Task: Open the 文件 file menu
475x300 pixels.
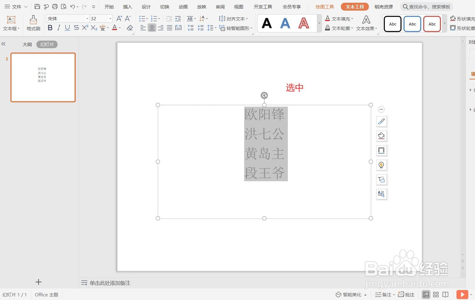Action: point(16,6)
